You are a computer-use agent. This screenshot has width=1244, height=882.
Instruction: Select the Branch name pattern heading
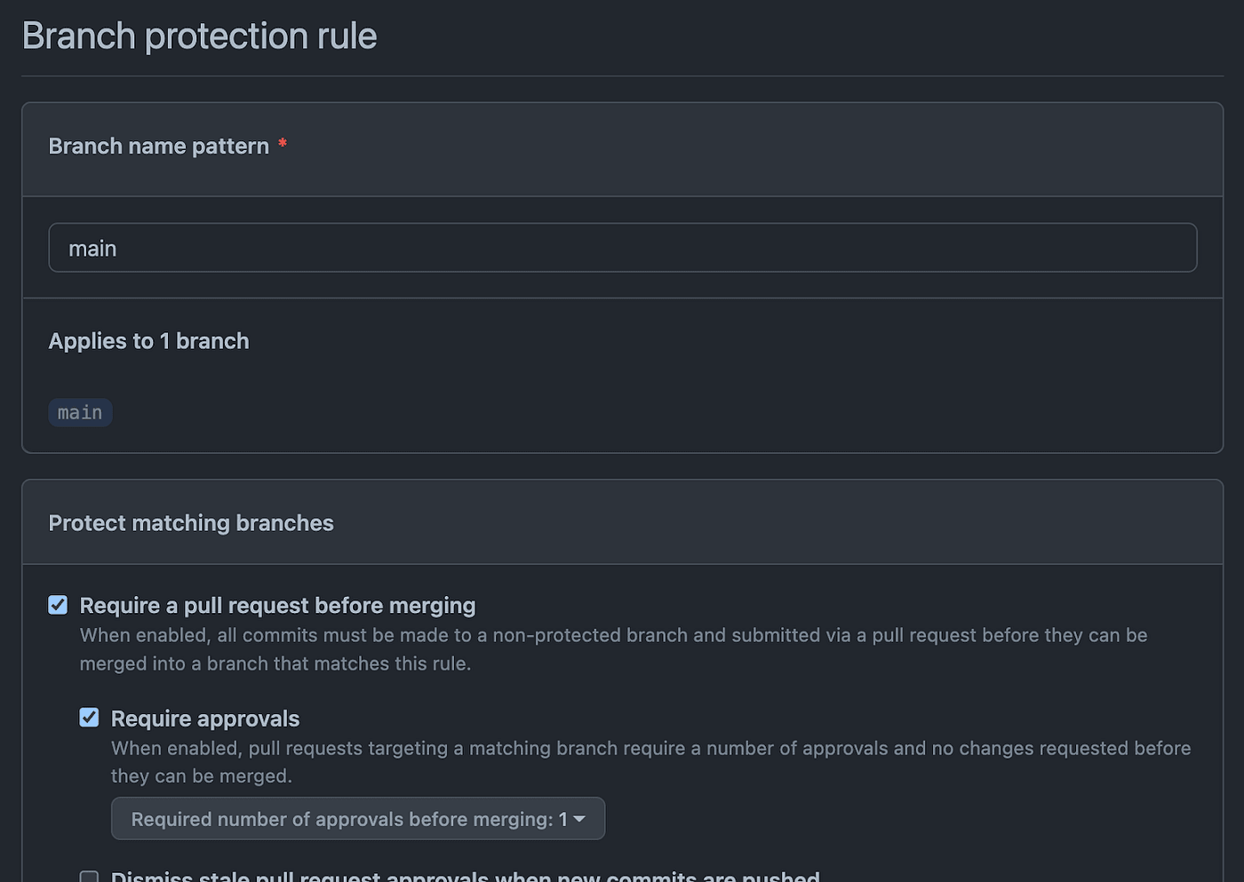point(158,147)
